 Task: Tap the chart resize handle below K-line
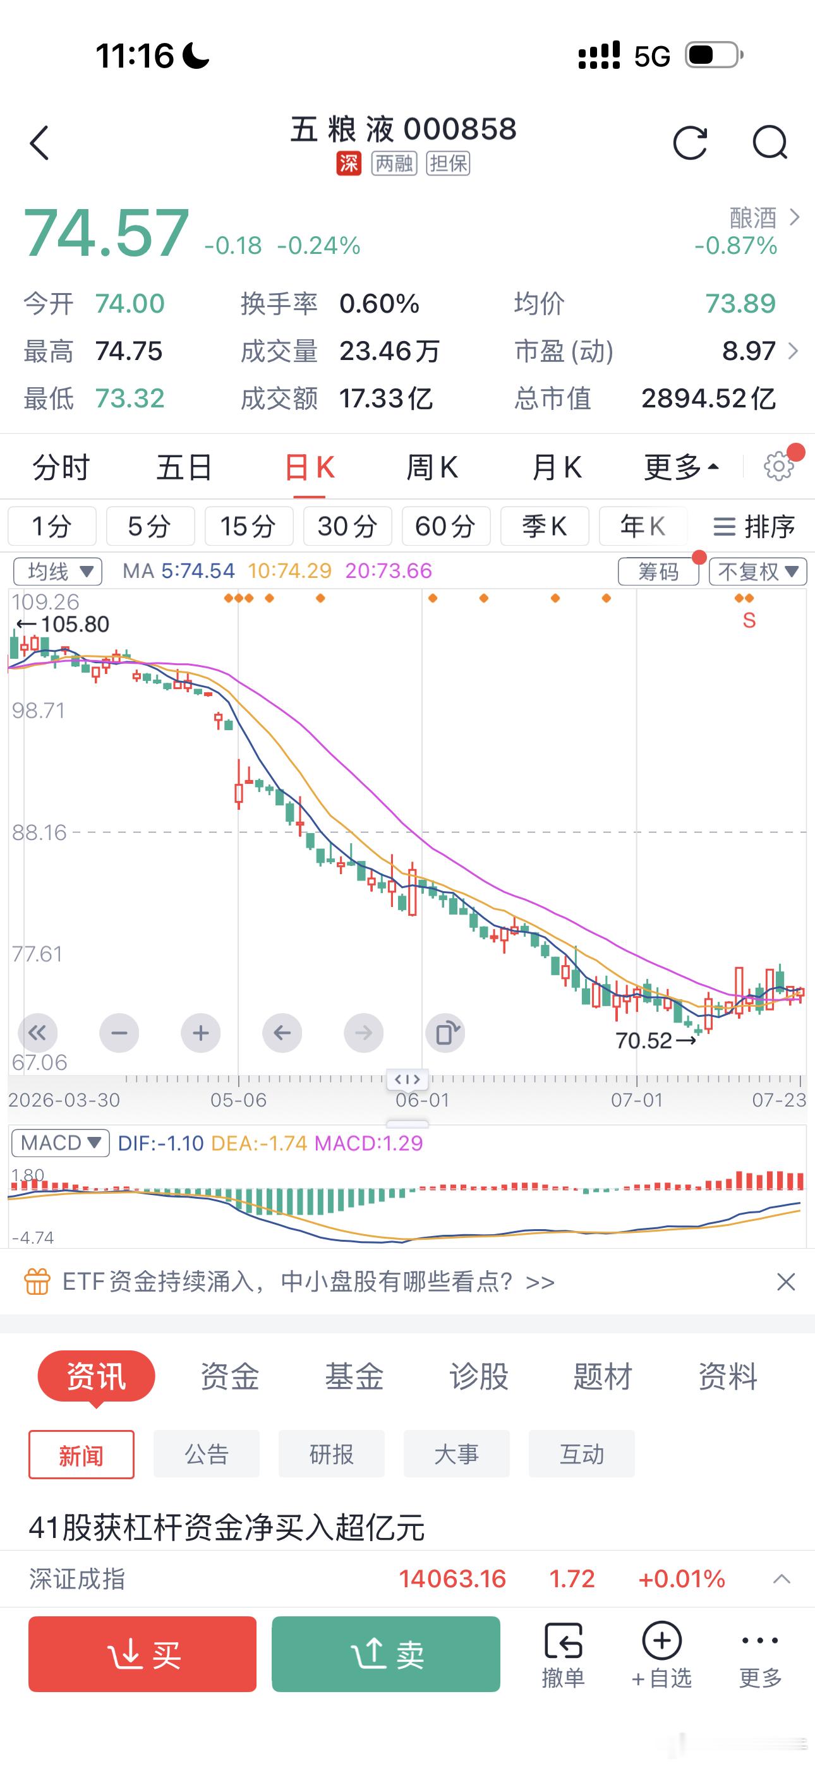[x=407, y=1124]
